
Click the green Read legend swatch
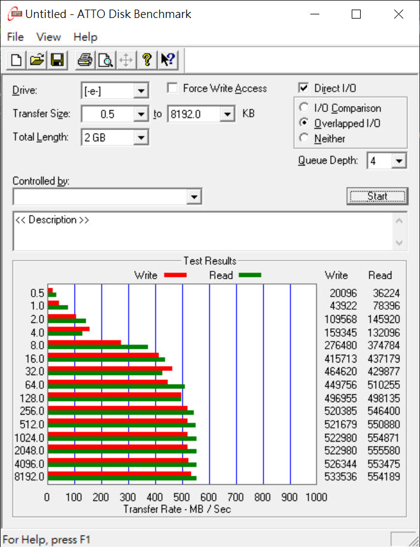pos(250,275)
